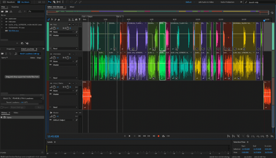
Task: Click the Record button in transport
Action: coord(158,136)
